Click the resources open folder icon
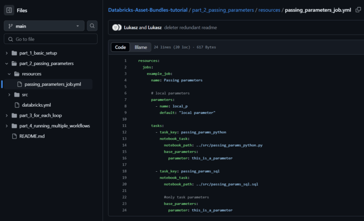Image resolution: width=364 pixels, height=221 pixels. [x=17, y=74]
